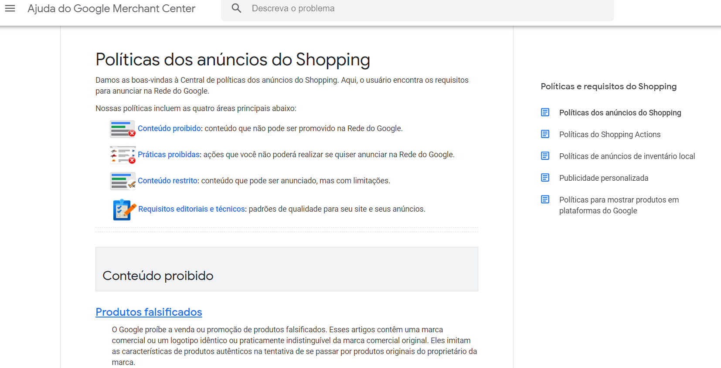Viewport: 721px width, 368px height.
Task: Click document icon beside Políticas do Shopping Actions
Action: point(545,134)
